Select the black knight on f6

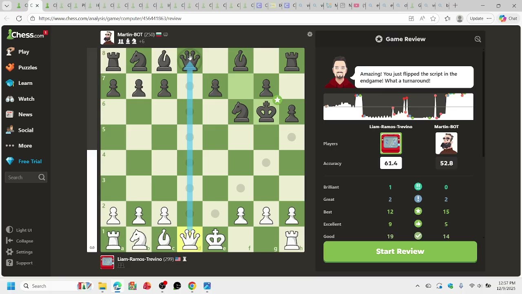pos(241,111)
